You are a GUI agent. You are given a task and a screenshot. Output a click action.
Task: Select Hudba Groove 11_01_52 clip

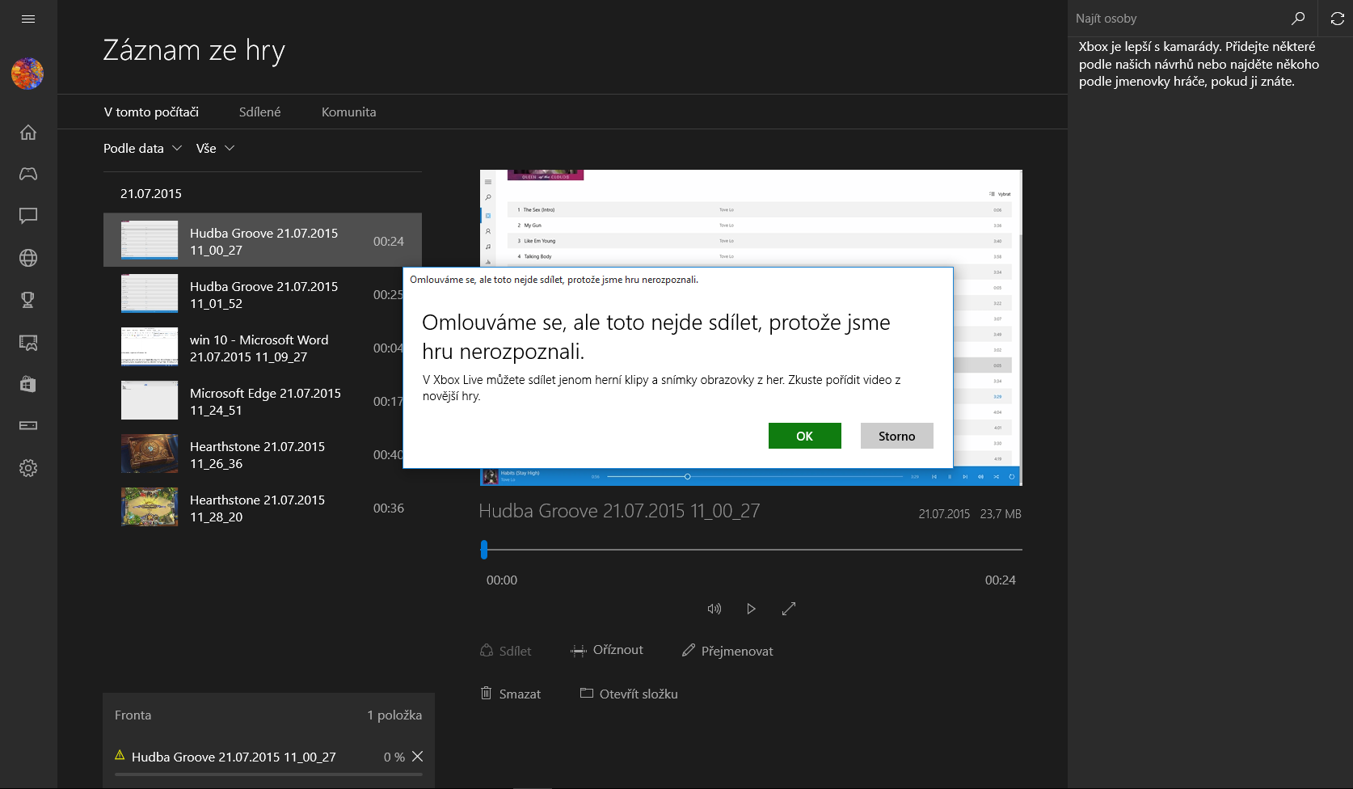tap(263, 293)
